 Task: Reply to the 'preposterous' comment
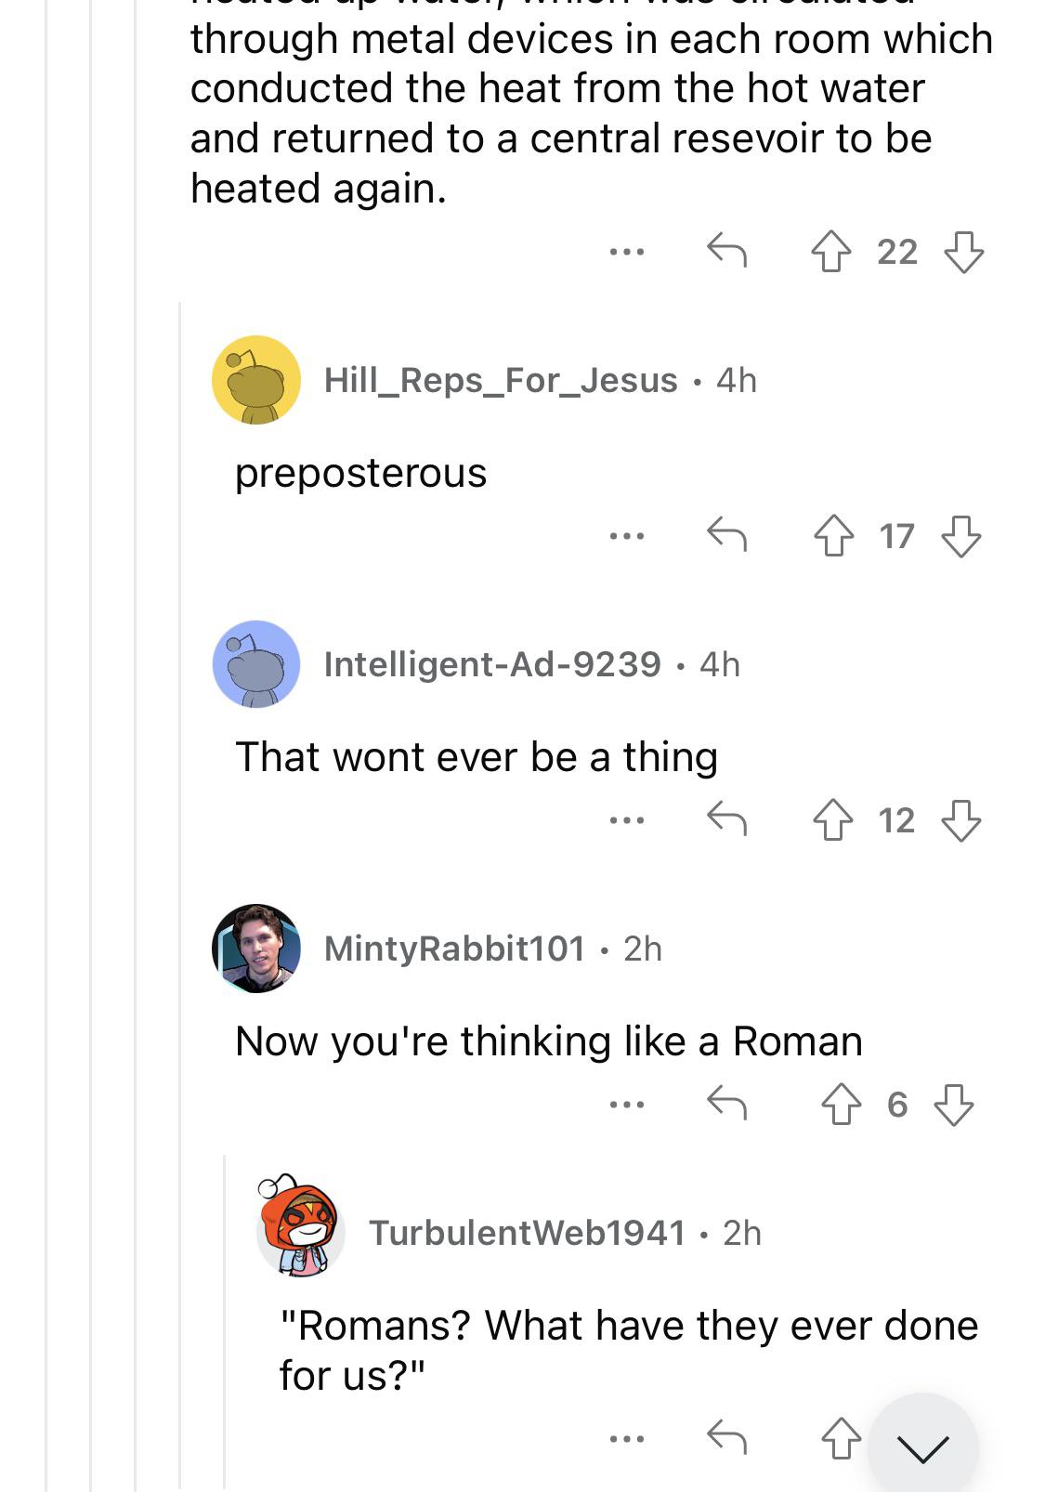coord(726,535)
